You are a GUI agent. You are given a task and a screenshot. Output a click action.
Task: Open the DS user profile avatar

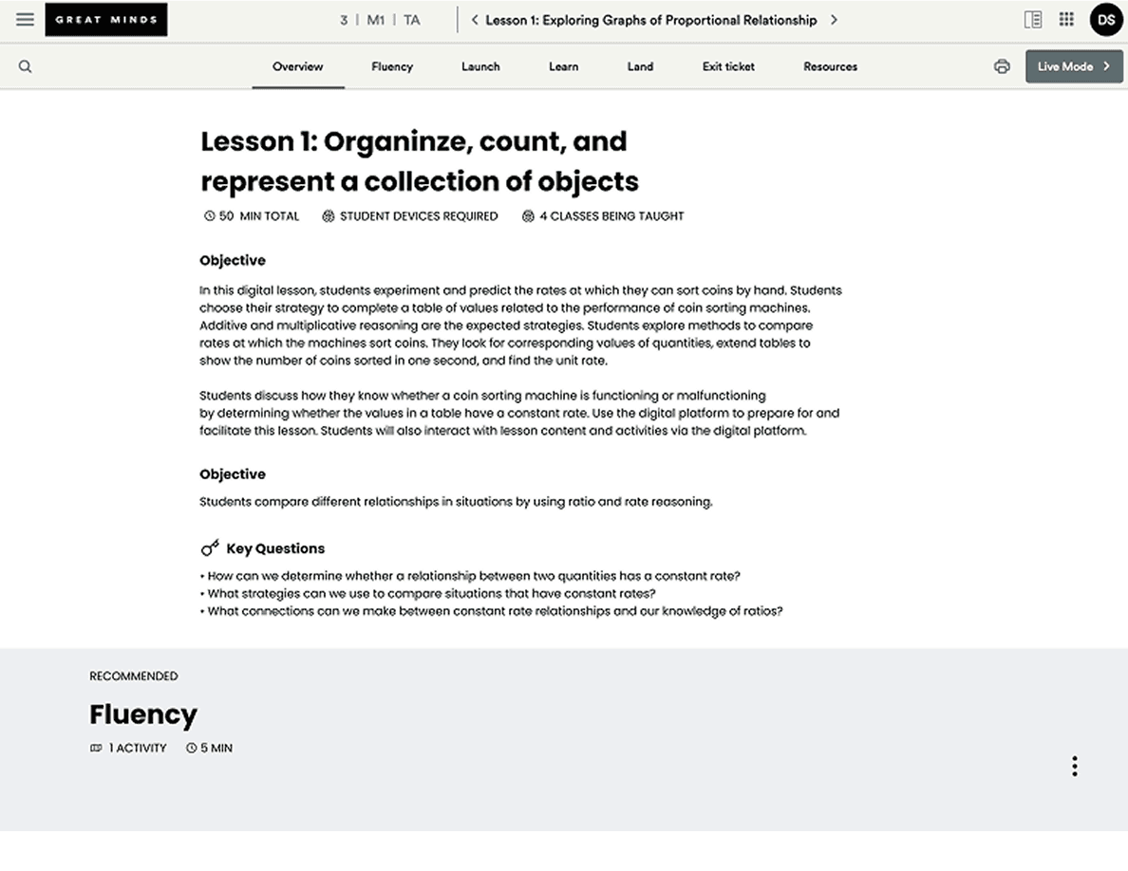click(1106, 19)
